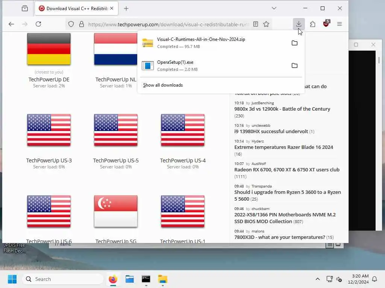
Task: Show the Visual C Runtimes zip in folder
Action: (x=294, y=43)
